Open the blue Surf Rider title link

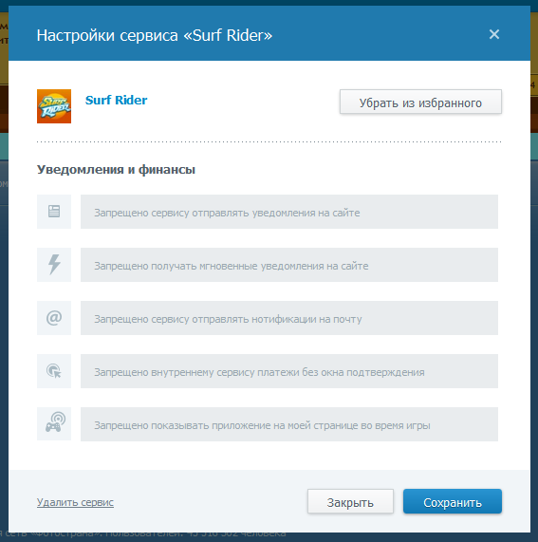click(116, 101)
